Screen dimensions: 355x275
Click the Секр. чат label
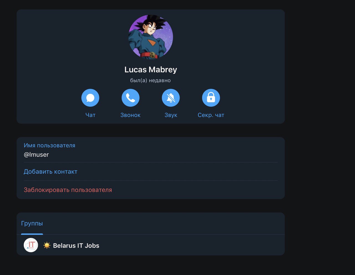tap(211, 115)
